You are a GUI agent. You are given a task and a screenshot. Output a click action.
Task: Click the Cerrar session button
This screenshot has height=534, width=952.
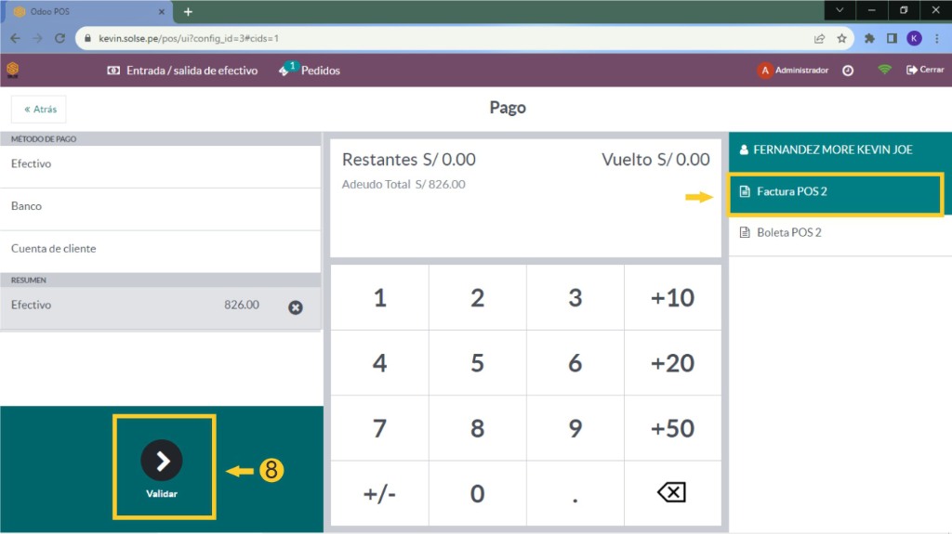click(925, 71)
